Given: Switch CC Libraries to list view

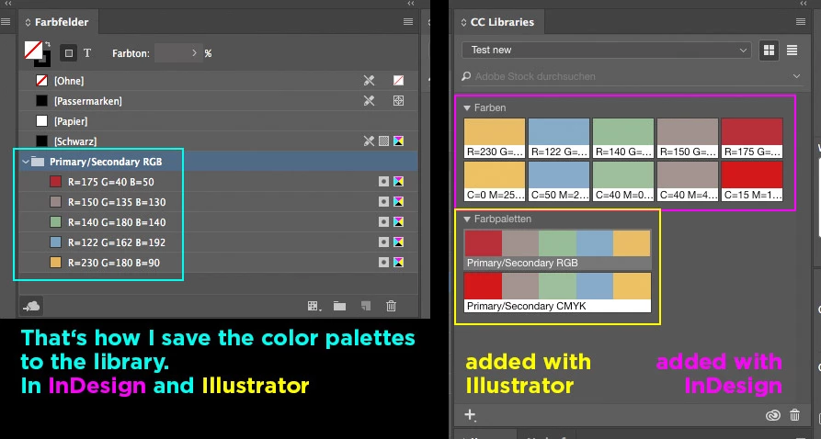Looking at the screenshot, I should point(792,51).
